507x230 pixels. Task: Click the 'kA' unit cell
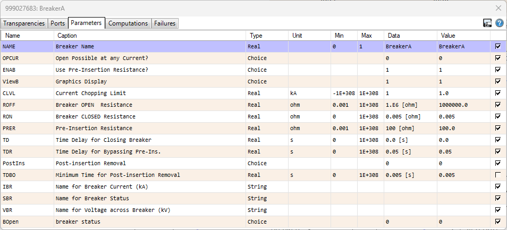(309, 93)
